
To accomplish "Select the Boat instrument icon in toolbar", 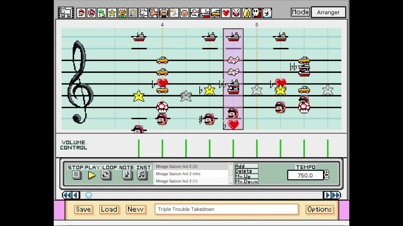I will [205, 13].
